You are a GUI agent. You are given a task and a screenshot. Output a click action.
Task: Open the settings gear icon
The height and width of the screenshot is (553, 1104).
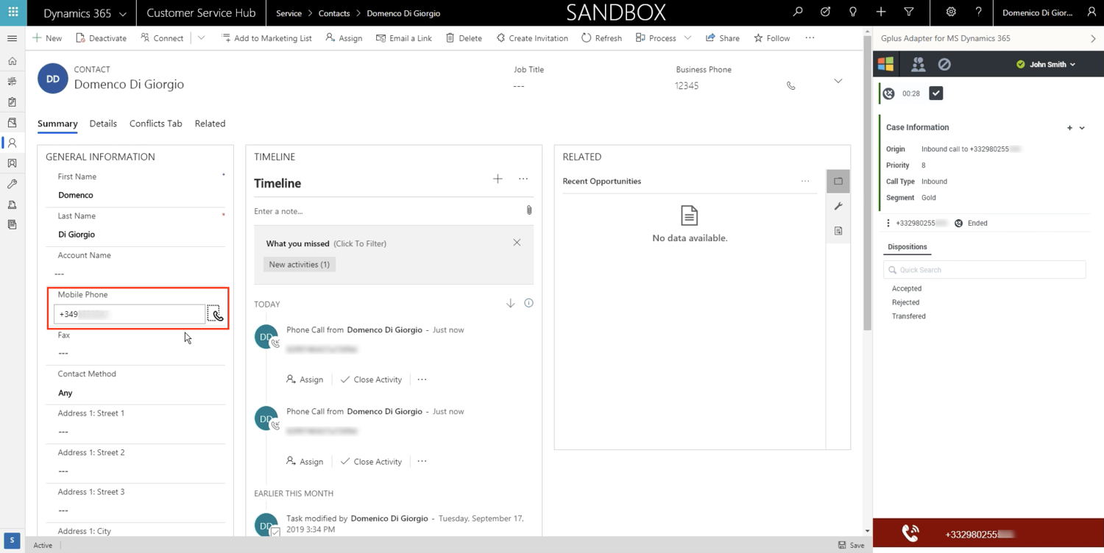pos(951,13)
